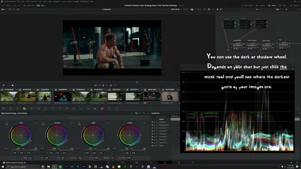Select the last node before the output
The height and width of the screenshot is (169, 301).
[284, 45]
